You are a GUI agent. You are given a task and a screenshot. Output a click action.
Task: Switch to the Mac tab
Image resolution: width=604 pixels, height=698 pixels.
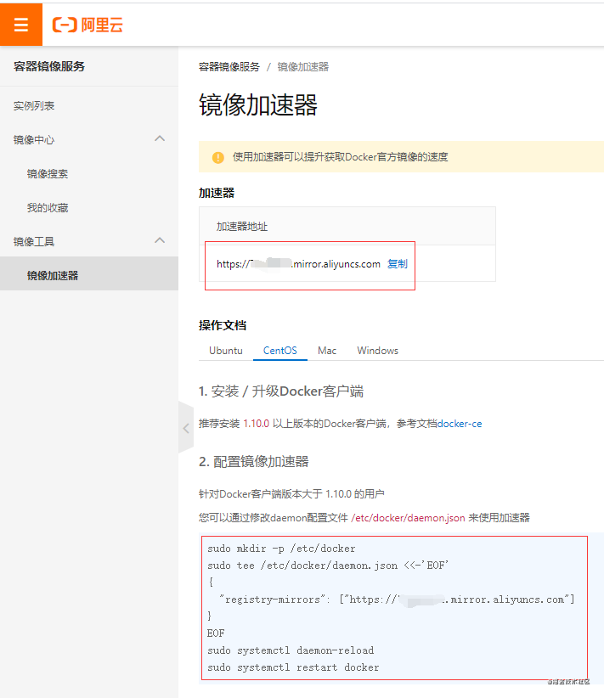[327, 351]
